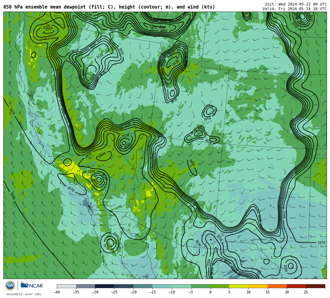The width and height of the screenshot is (330, 298).
Task: Pick the green -5 to 0 colorbar segment
Action: click(200, 286)
